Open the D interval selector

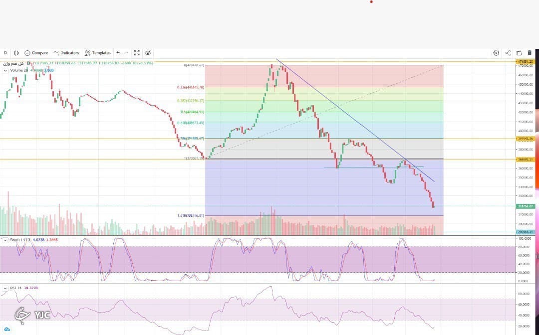pyautogui.click(x=5, y=53)
